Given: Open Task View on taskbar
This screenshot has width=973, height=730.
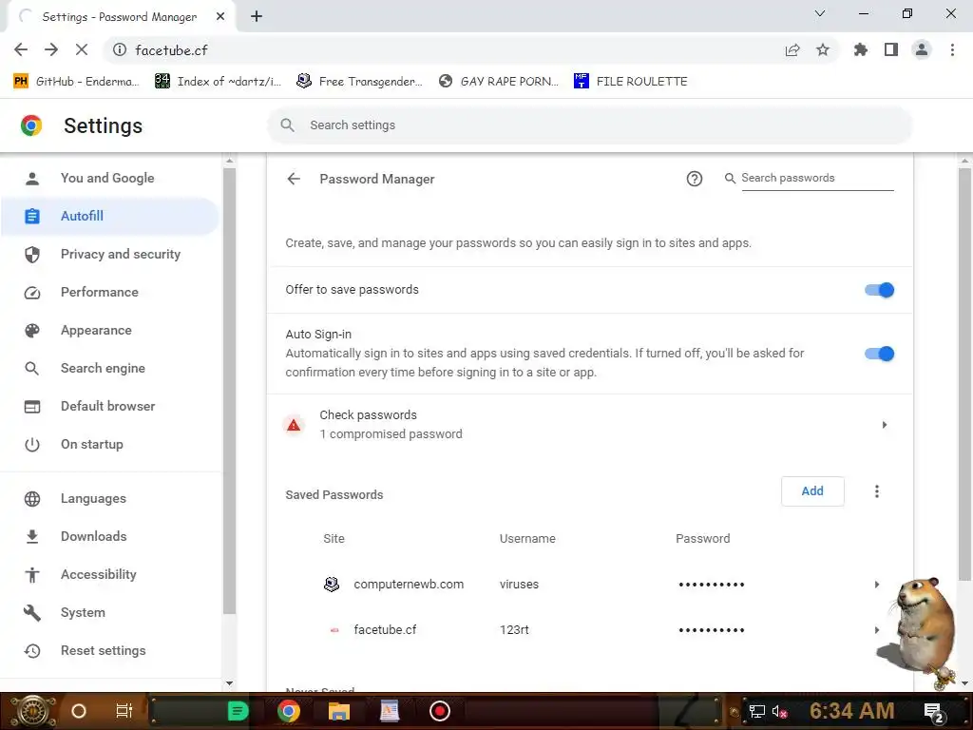Looking at the screenshot, I should pos(124,711).
